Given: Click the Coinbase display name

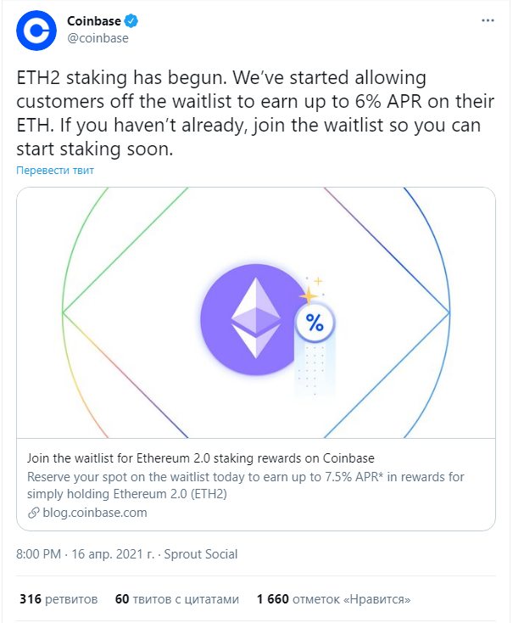Looking at the screenshot, I should click(x=94, y=20).
